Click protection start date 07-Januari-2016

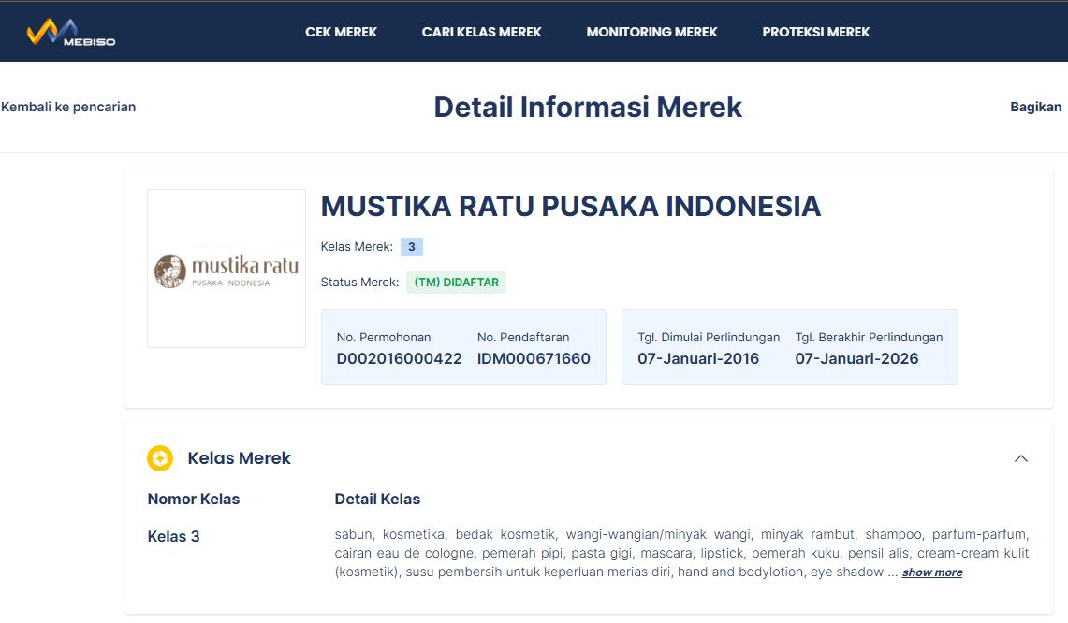[x=698, y=359]
